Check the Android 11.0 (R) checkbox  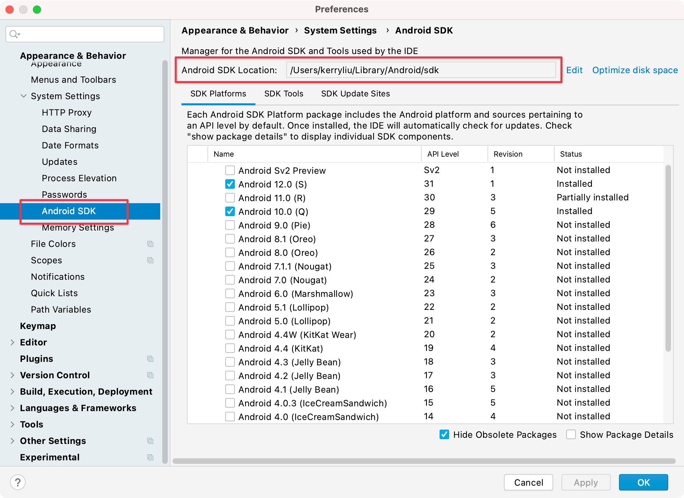click(230, 198)
